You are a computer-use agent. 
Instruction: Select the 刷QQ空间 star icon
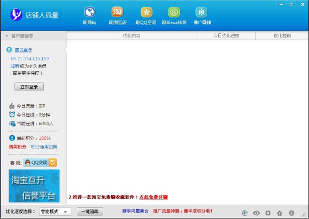(146, 15)
